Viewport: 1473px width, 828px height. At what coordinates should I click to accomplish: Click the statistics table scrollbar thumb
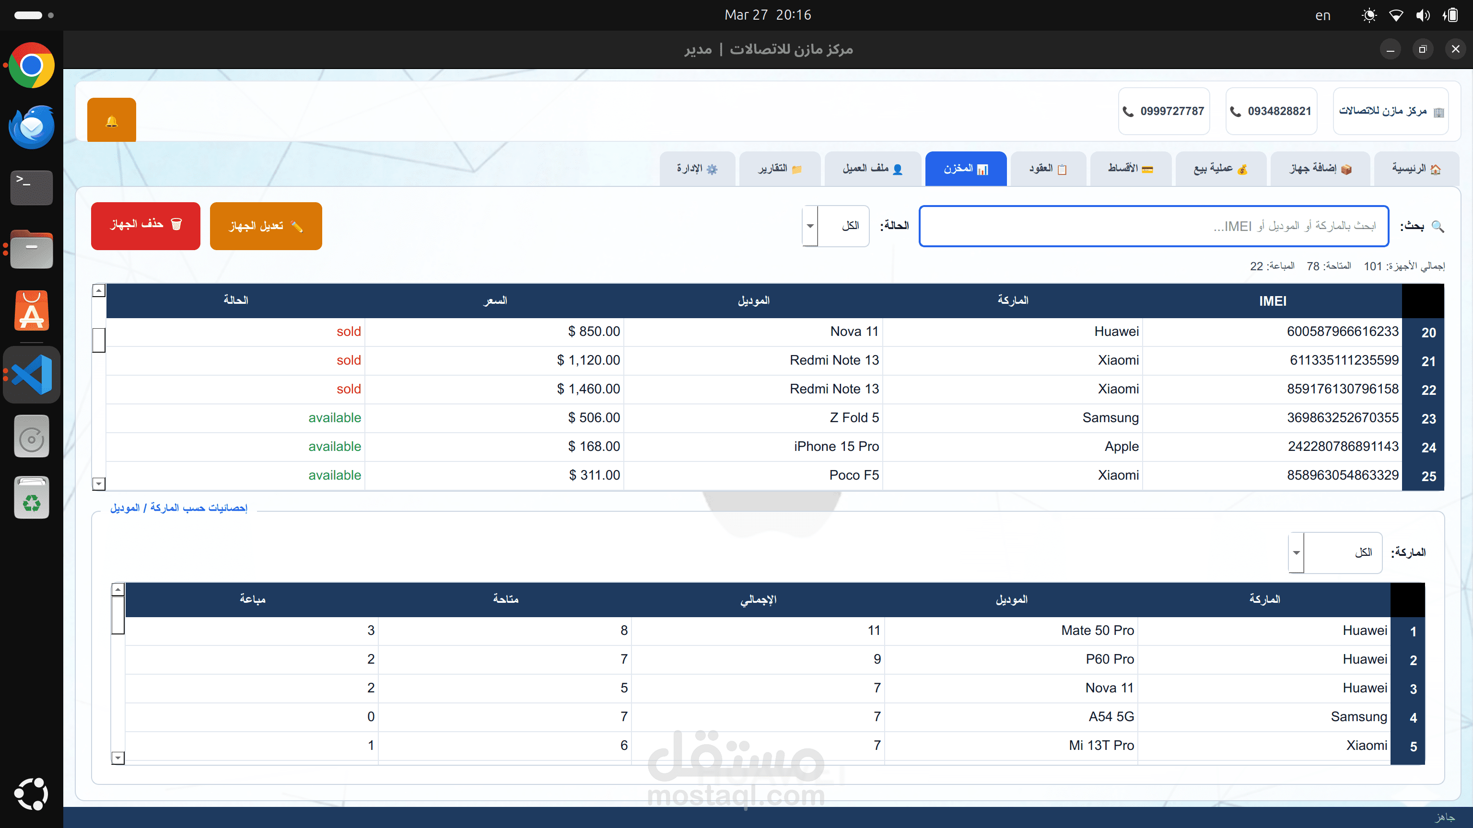118,615
